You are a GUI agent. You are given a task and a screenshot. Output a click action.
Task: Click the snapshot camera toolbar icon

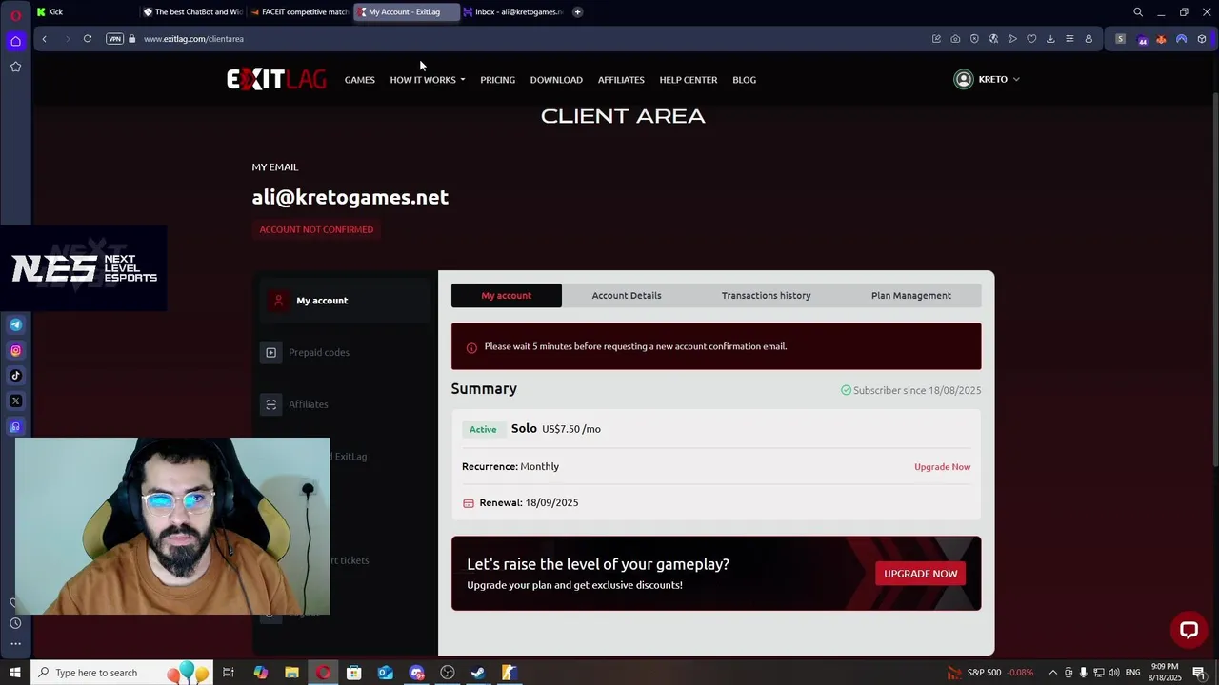coord(955,39)
